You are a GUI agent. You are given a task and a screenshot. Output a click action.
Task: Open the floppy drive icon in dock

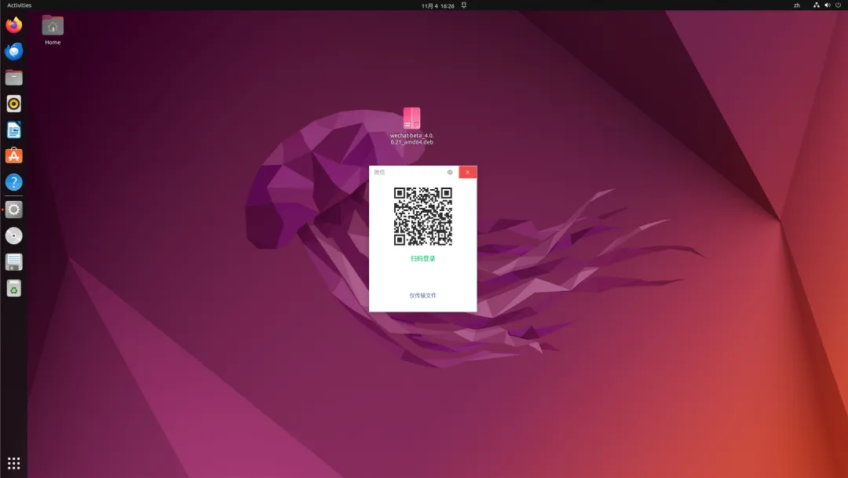click(14, 262)
